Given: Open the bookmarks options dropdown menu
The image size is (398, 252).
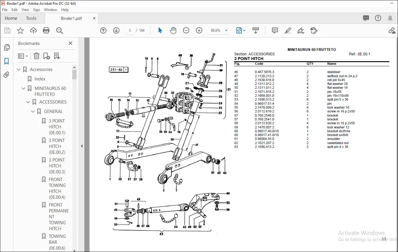Looking at the screenshot, I should (23, 56).
